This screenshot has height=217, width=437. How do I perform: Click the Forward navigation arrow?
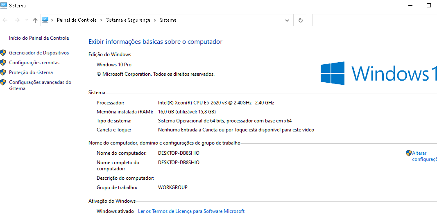17,20
